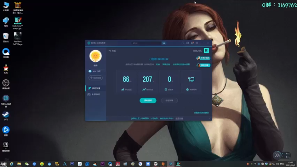Collapse the panel with 收起 arrow
This screenshot has width=297, height=167.
[x=112, y=51]
